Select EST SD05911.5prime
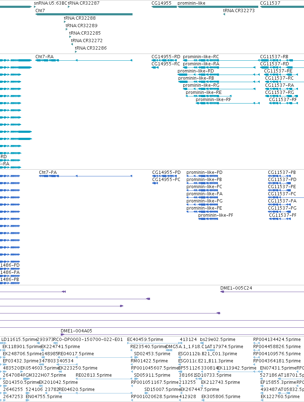The width and height of the screenshot is (304, 402). tap(152, 375)
